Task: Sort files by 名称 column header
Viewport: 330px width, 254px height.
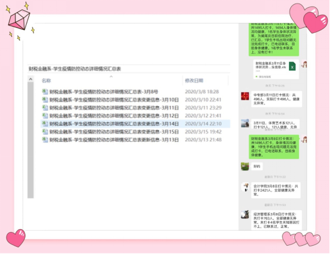Action: (x=46, y=81)
